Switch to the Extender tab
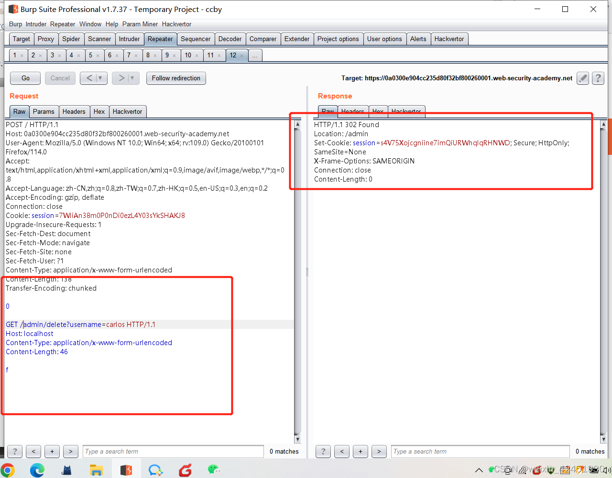The height and width of the screenshot is (478, 612). click(x=297, y=39)
